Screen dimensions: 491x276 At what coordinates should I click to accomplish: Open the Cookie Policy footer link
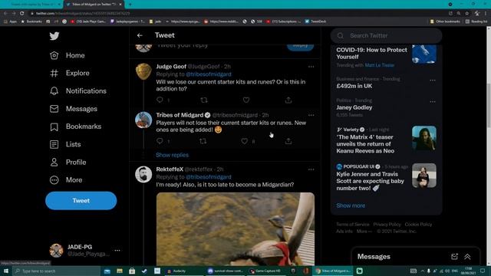pos(418,225)
